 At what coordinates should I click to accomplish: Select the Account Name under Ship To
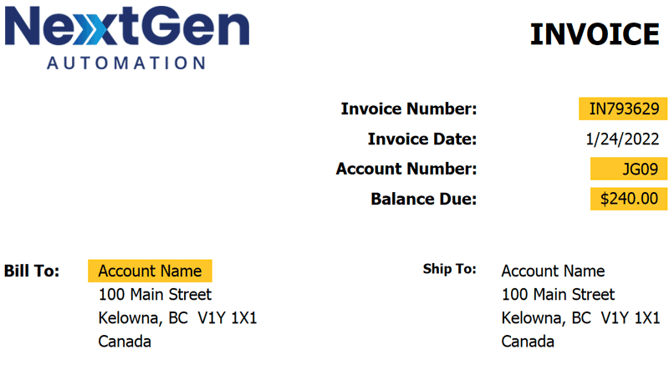[x=553, y=271]
